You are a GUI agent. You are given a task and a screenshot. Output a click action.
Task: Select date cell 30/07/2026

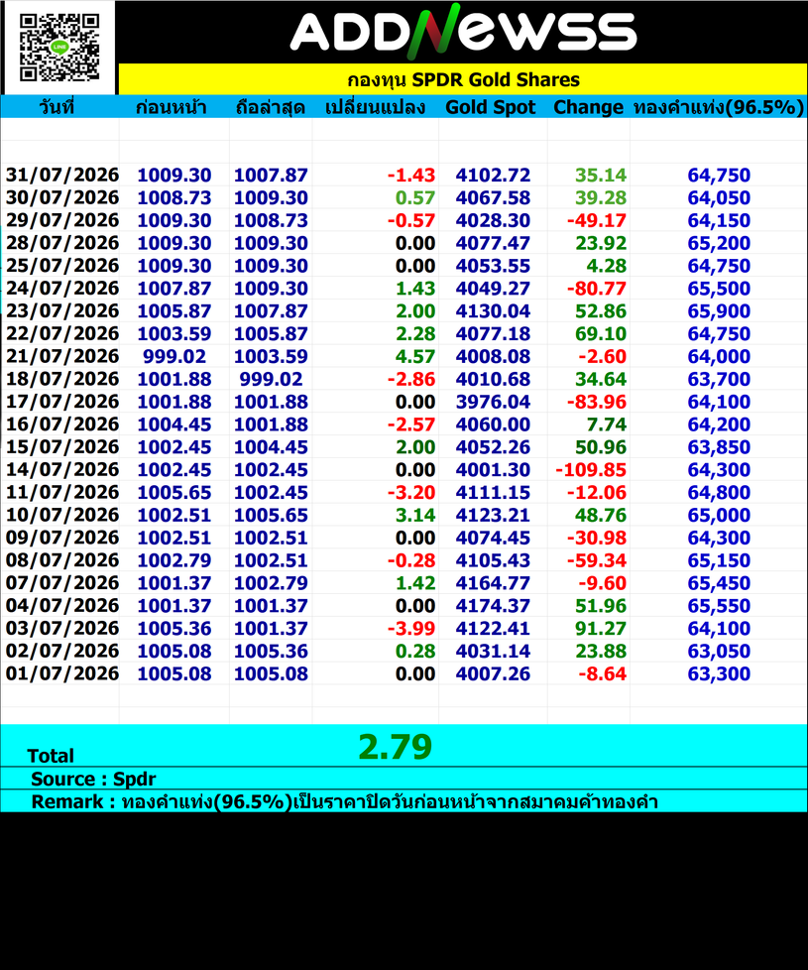coord(61,198)
